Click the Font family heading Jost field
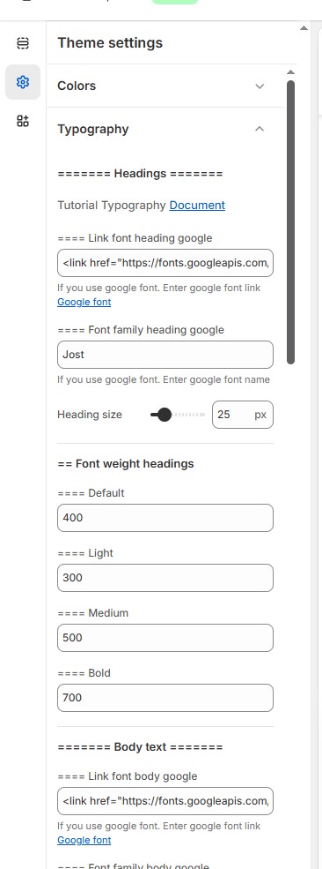 point(165,355)
